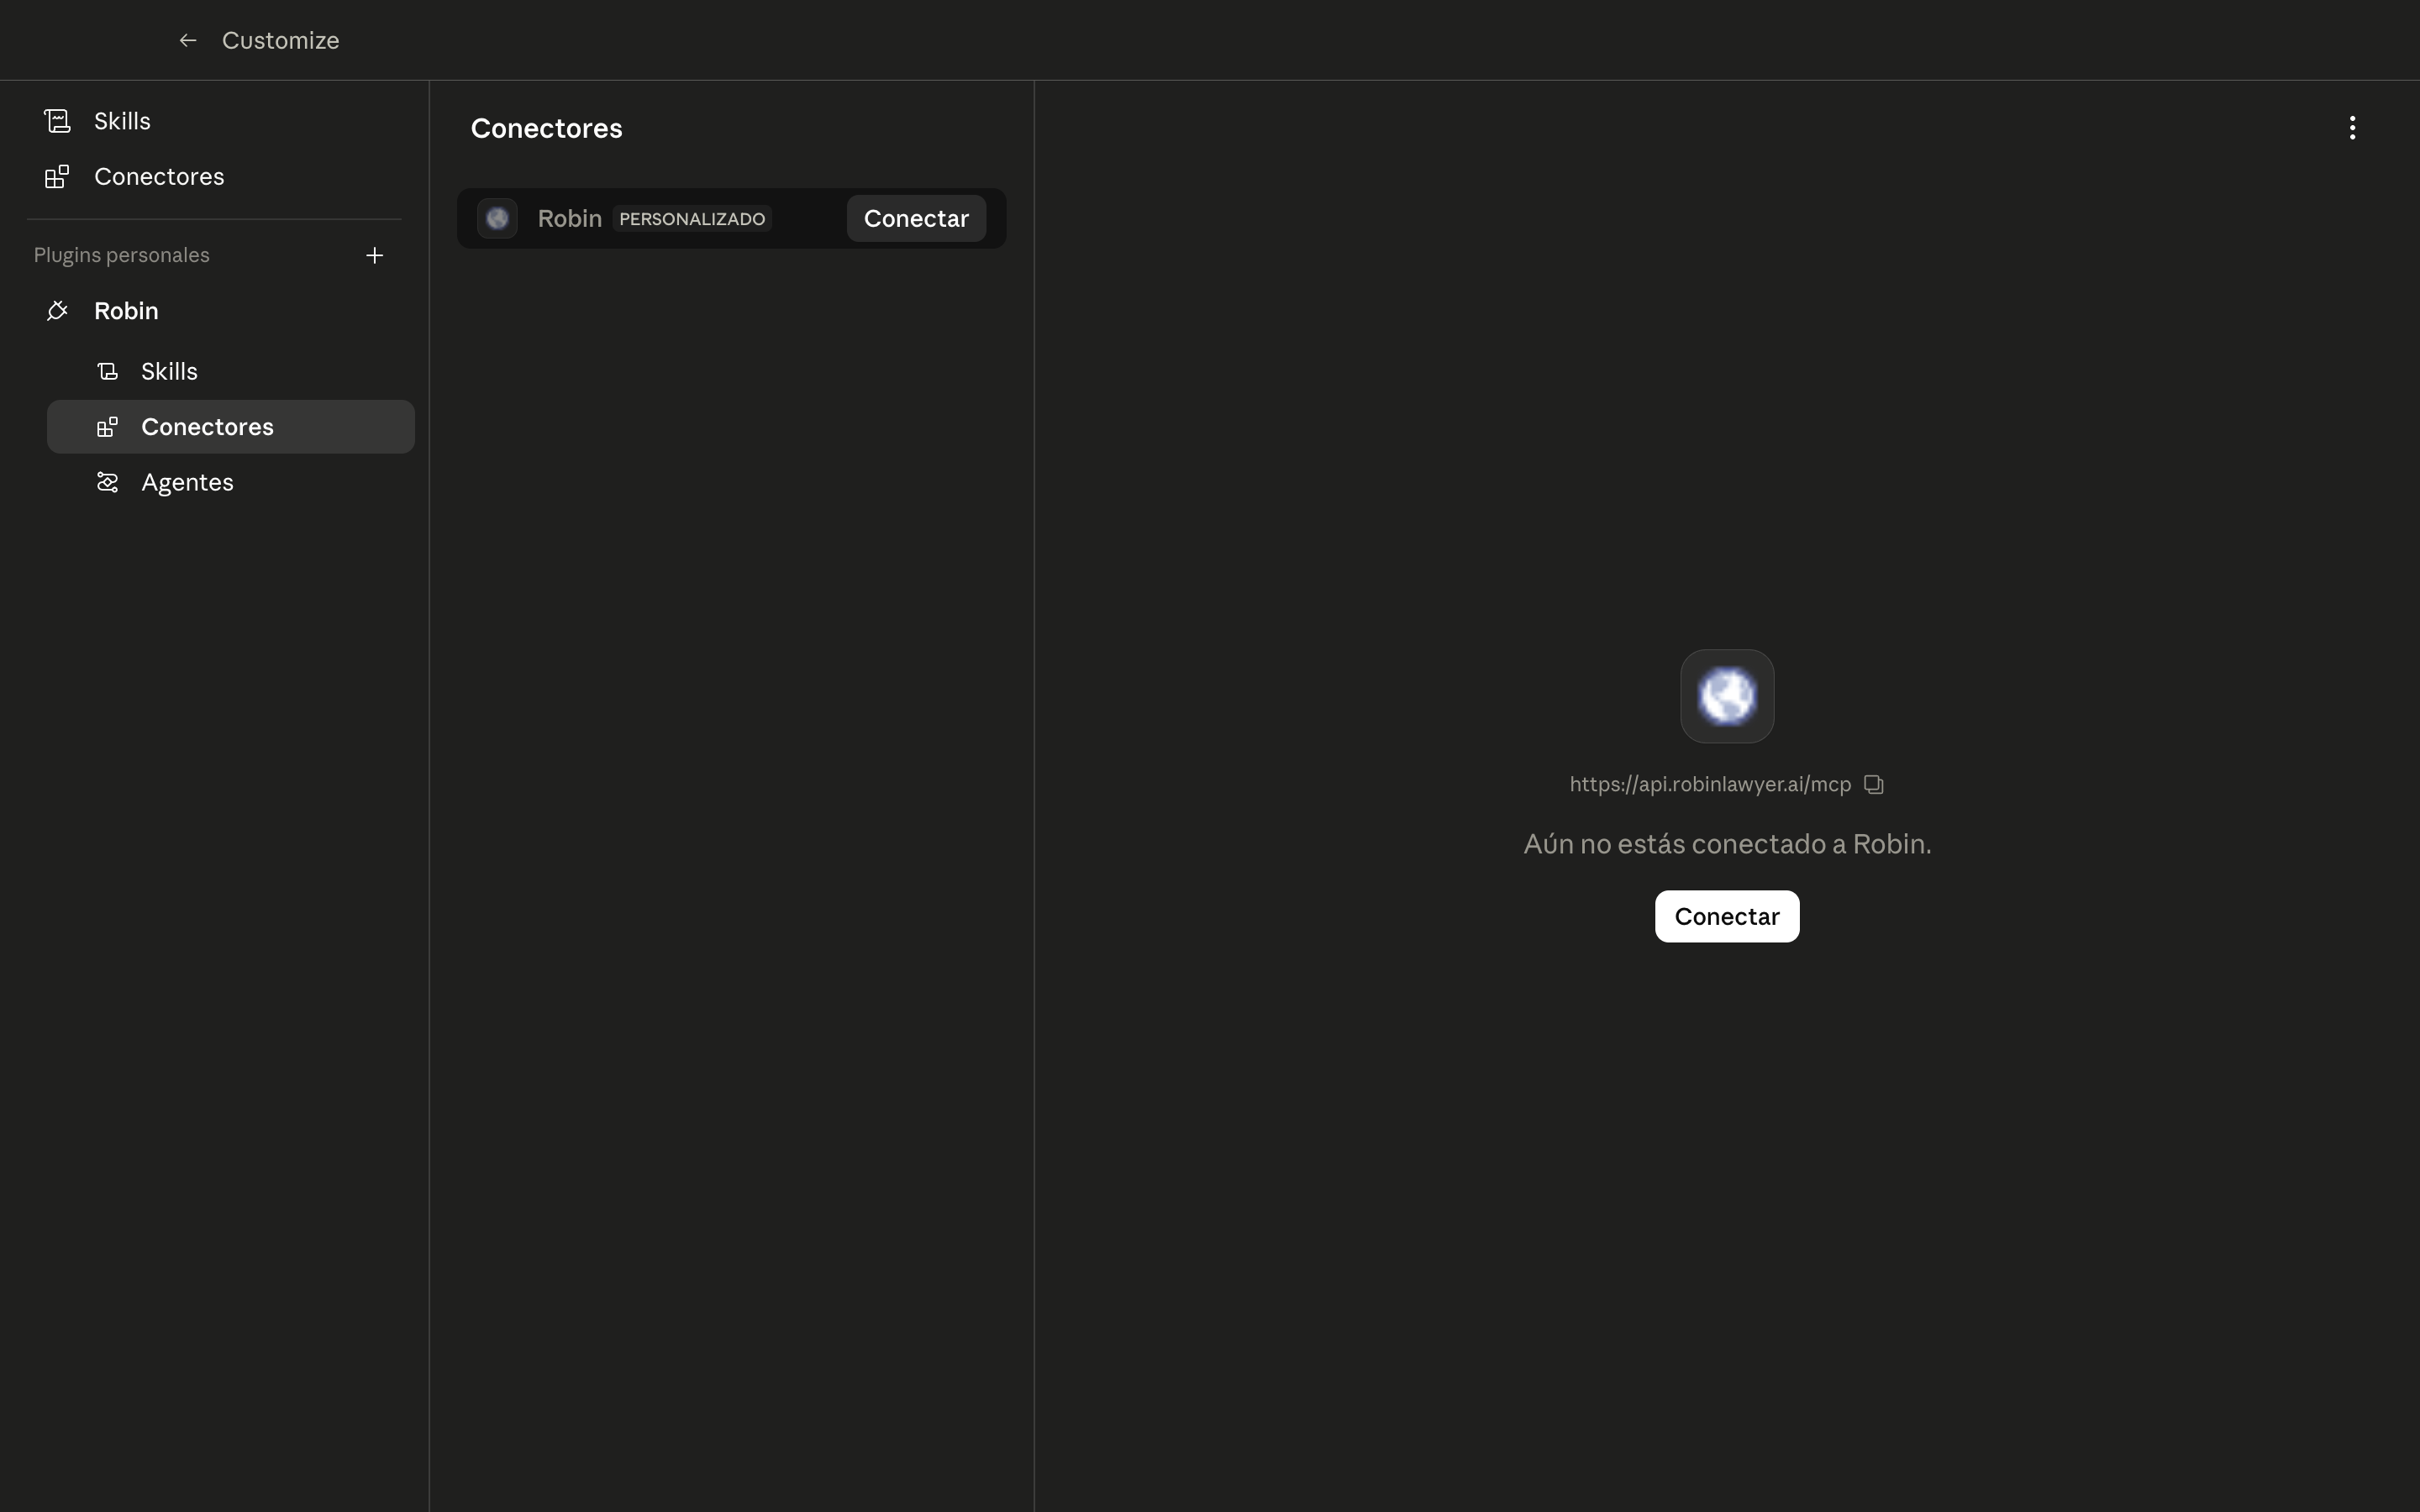Click the top Conectores blocks icon

tap(57, 177)
